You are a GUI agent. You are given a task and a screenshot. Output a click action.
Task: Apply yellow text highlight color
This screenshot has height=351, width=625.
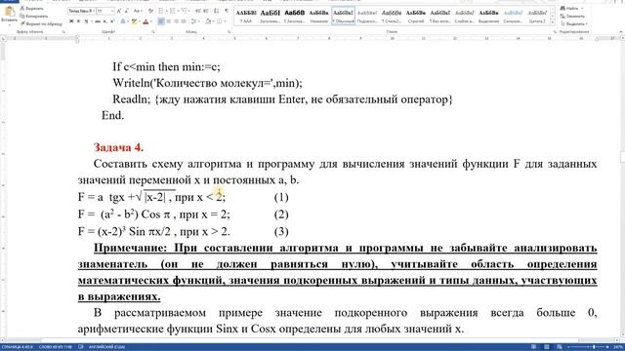[134, 21]
